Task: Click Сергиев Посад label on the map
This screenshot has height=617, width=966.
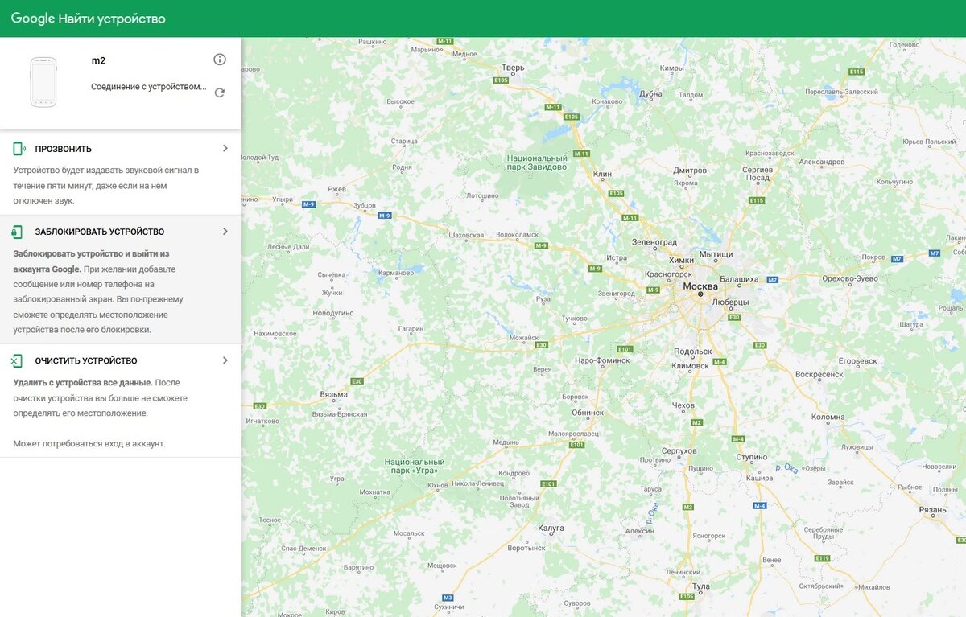Action: tap(757, 174)
